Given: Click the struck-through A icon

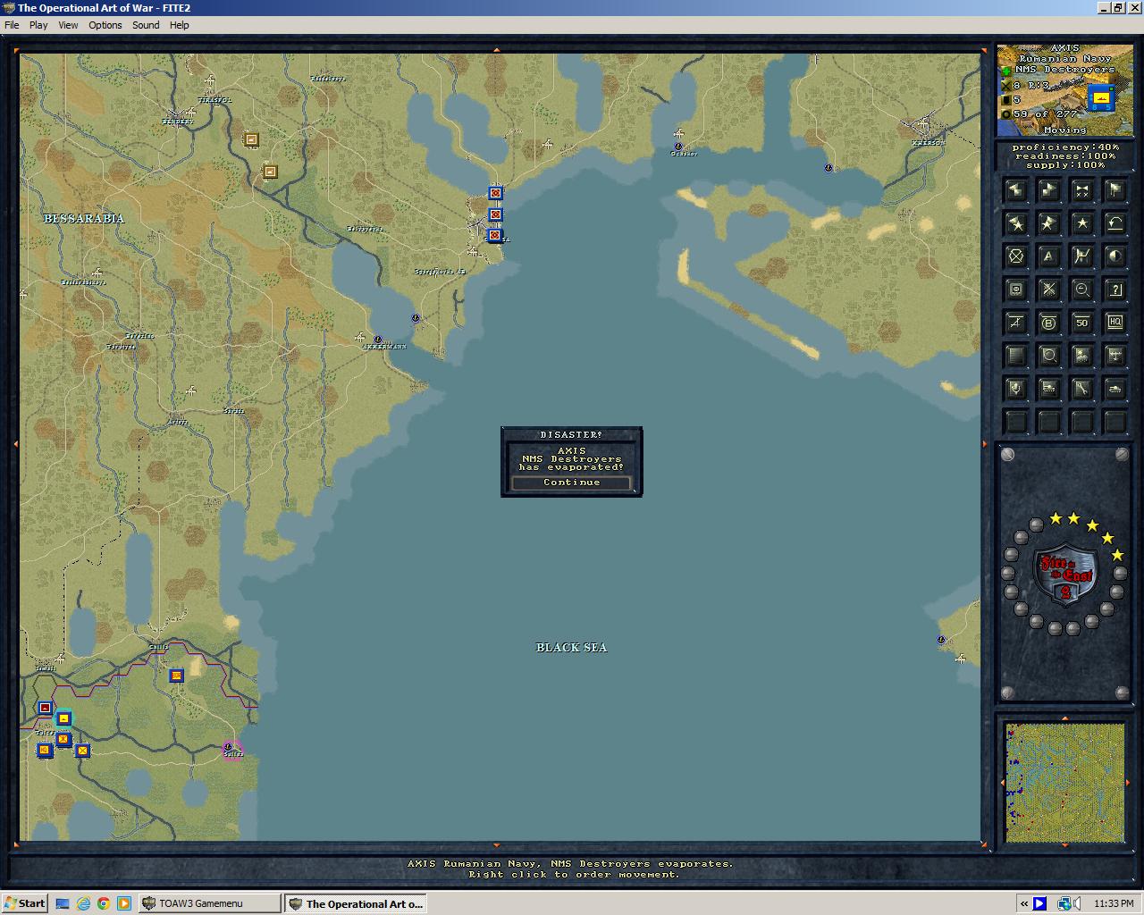Looking at the screenshot, I should pos(1015,323).
